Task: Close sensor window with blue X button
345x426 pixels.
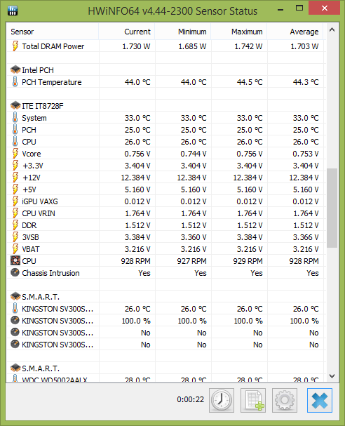Action: [x=320, y=400]
